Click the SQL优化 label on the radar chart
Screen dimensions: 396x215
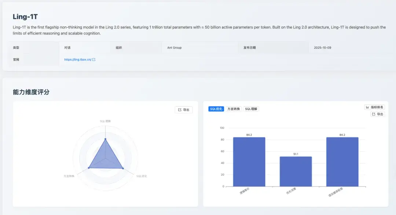pyautogui.click(x=141, y=175)
